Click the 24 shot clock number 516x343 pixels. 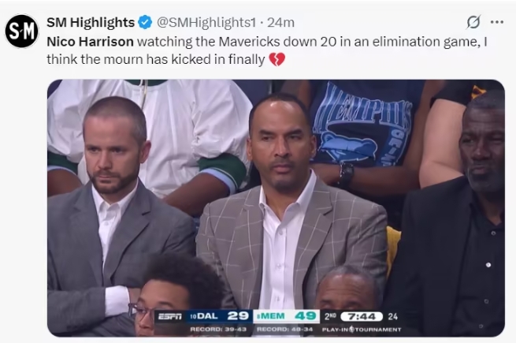click(393, 316)
